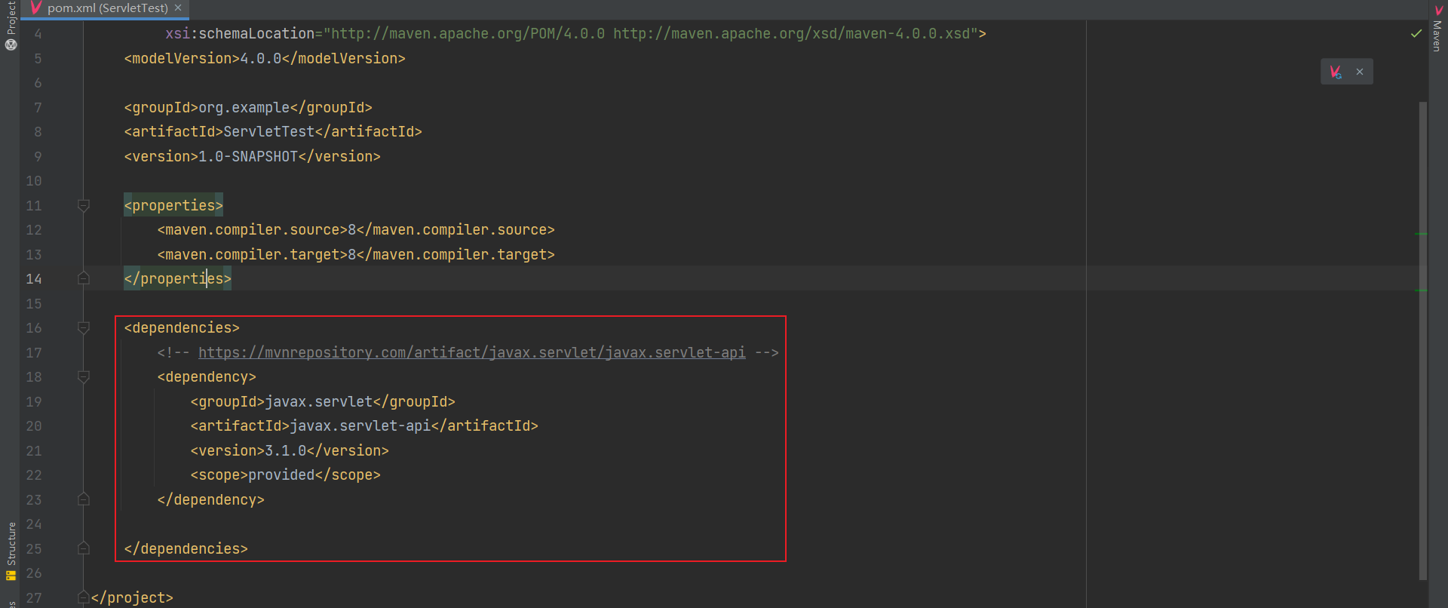The height and width of the screenshot is (608, 1448).
Task: Click line number 17 in gutter
Action: (34, 353)
